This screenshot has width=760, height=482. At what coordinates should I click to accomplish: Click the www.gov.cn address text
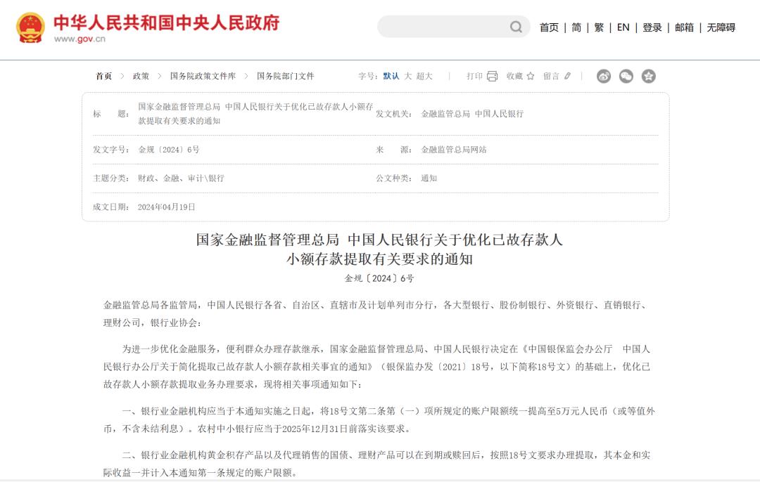coord(80,39)
